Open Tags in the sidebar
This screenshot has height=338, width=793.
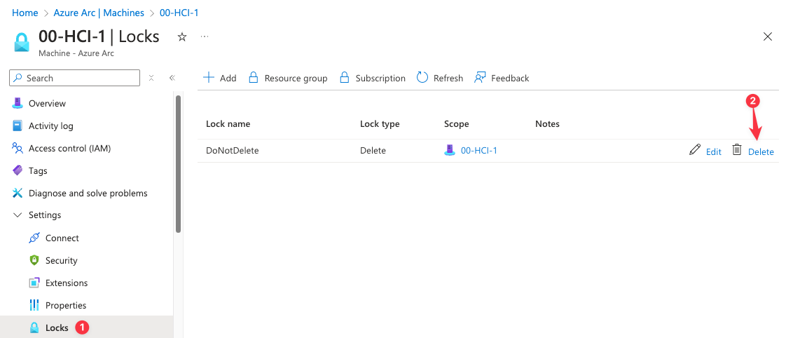pos(38,170)
